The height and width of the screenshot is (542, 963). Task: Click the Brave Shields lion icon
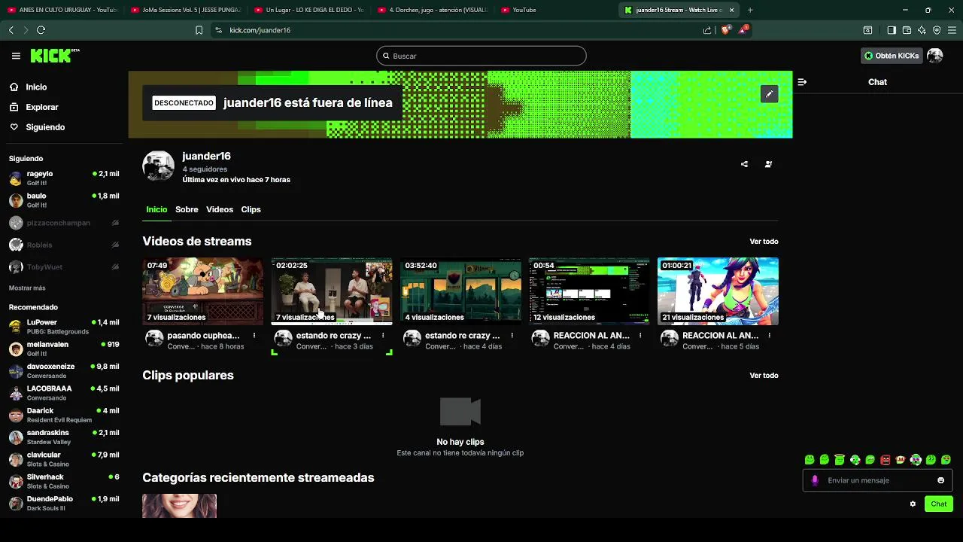(x=726, y=30)
